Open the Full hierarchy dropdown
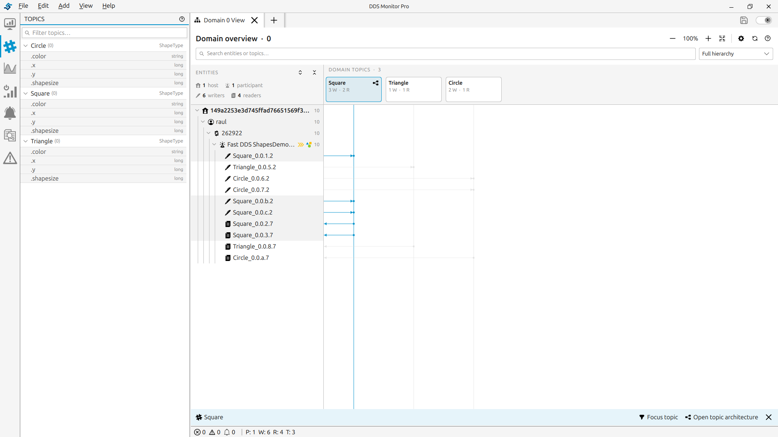Screen dimensions: 778x437 pos(735,54)
